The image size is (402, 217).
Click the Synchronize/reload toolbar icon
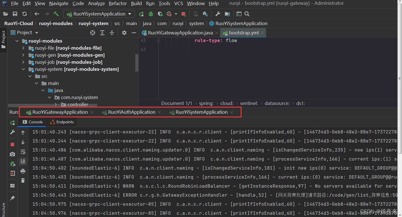click(25, 14)
